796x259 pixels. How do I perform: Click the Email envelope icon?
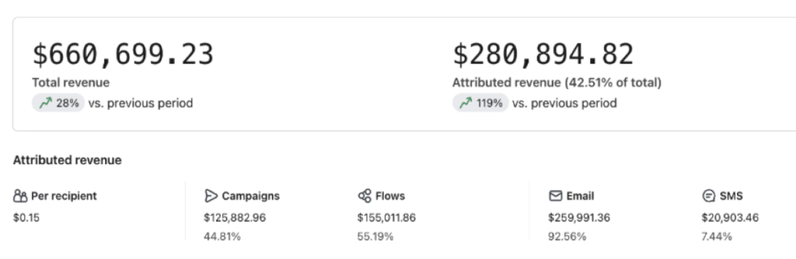[x=555, y=196]
